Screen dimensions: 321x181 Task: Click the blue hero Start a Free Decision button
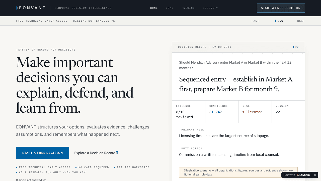43,153
